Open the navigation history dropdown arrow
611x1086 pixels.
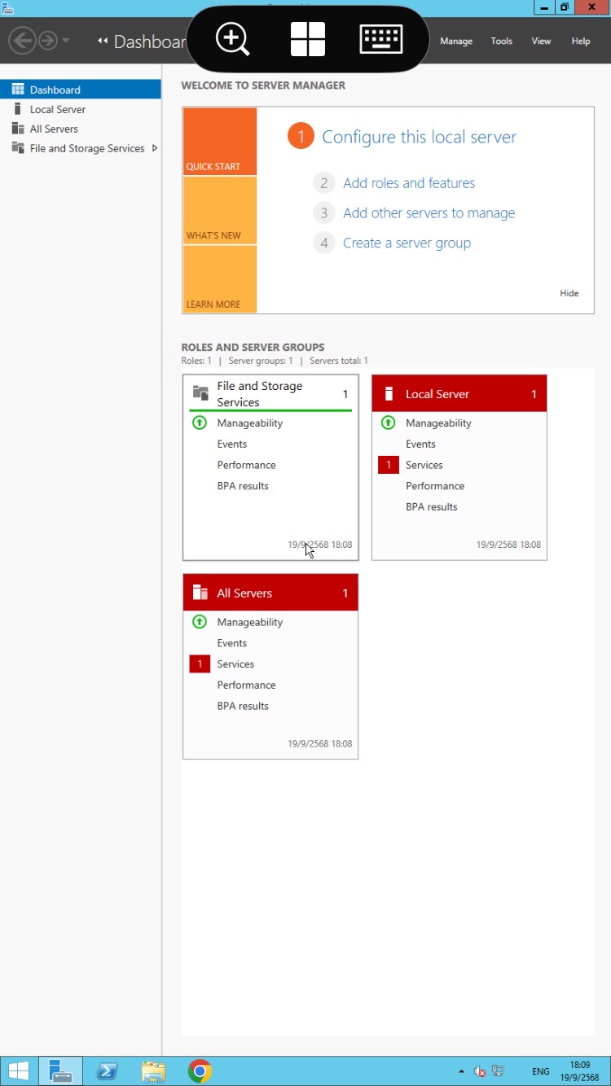click(x=66, y=40)
